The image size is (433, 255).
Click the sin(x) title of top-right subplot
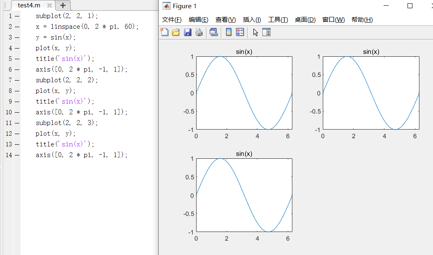click(x=371, y=52)
